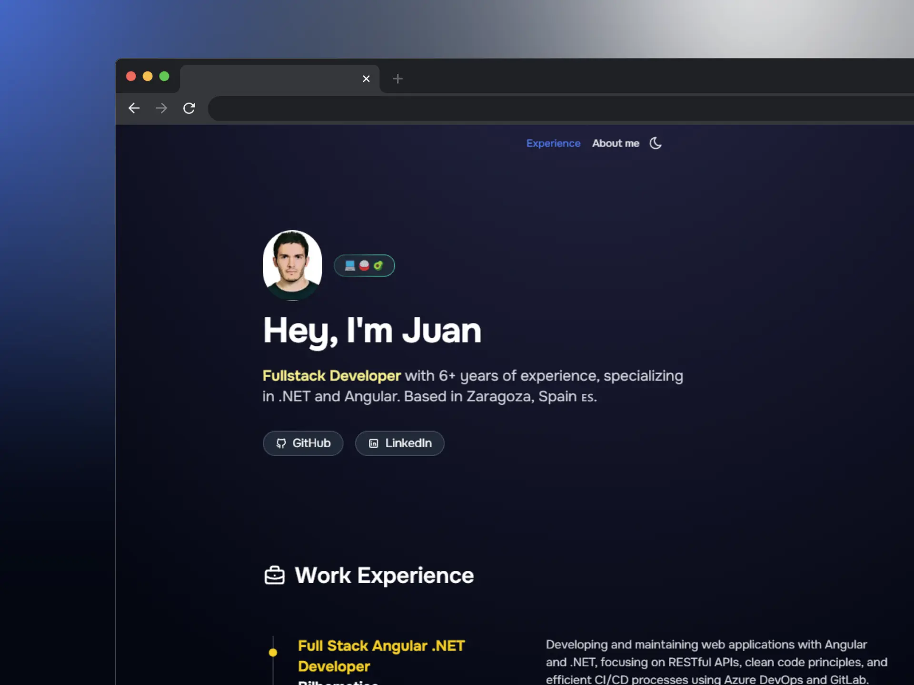The image size is (914, 685).
Task: Click 'Full Stack Angular .NET Developer' title
Action: [381, 656]
